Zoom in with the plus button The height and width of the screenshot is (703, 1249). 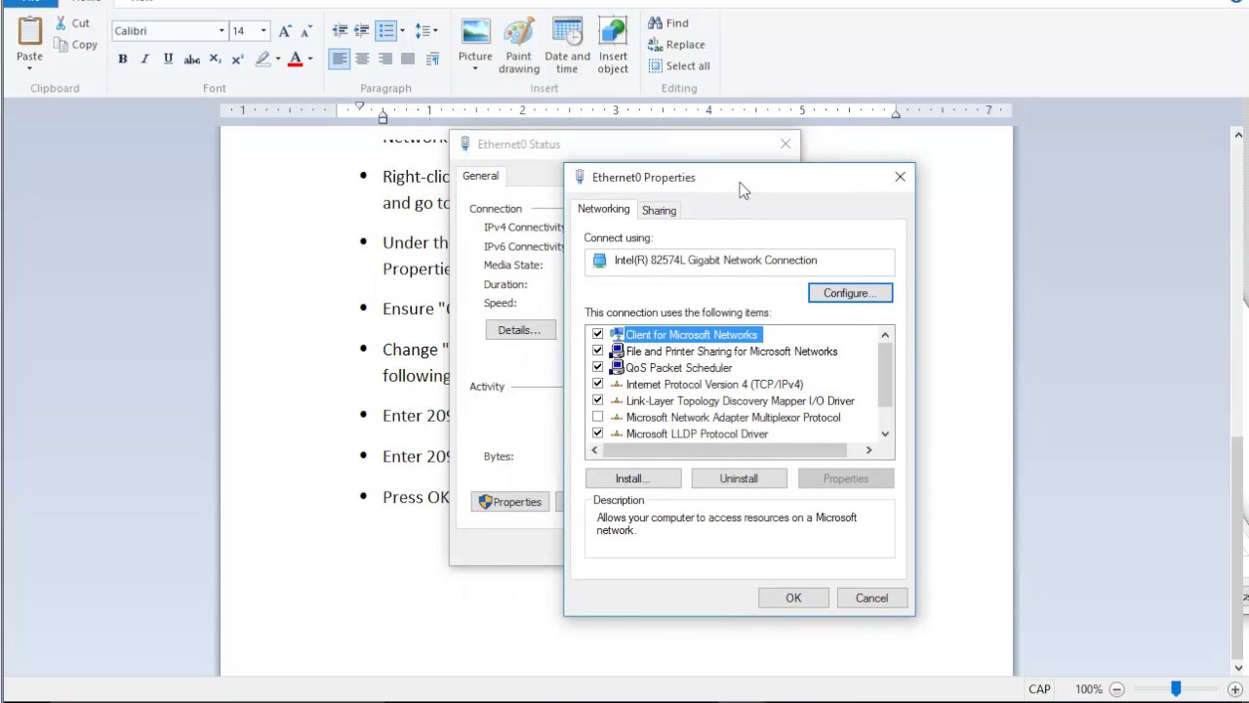point(1235,689)
